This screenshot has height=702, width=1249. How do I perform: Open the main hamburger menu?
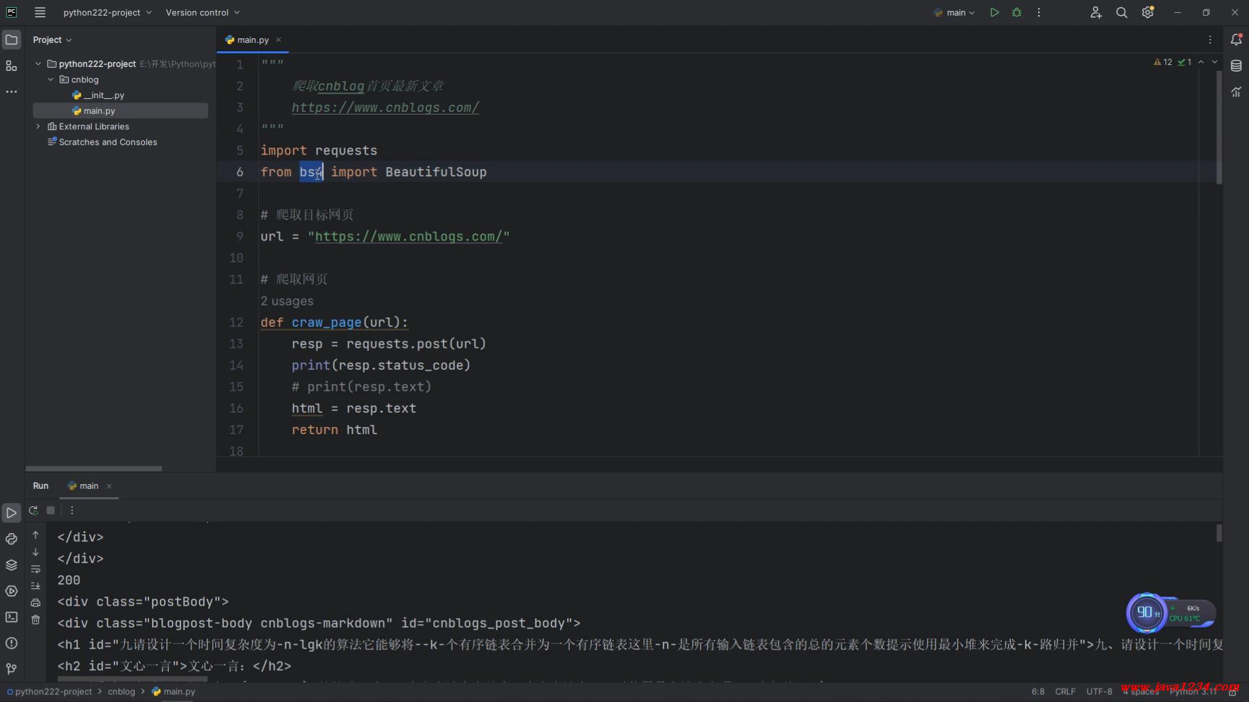[40, 12]
